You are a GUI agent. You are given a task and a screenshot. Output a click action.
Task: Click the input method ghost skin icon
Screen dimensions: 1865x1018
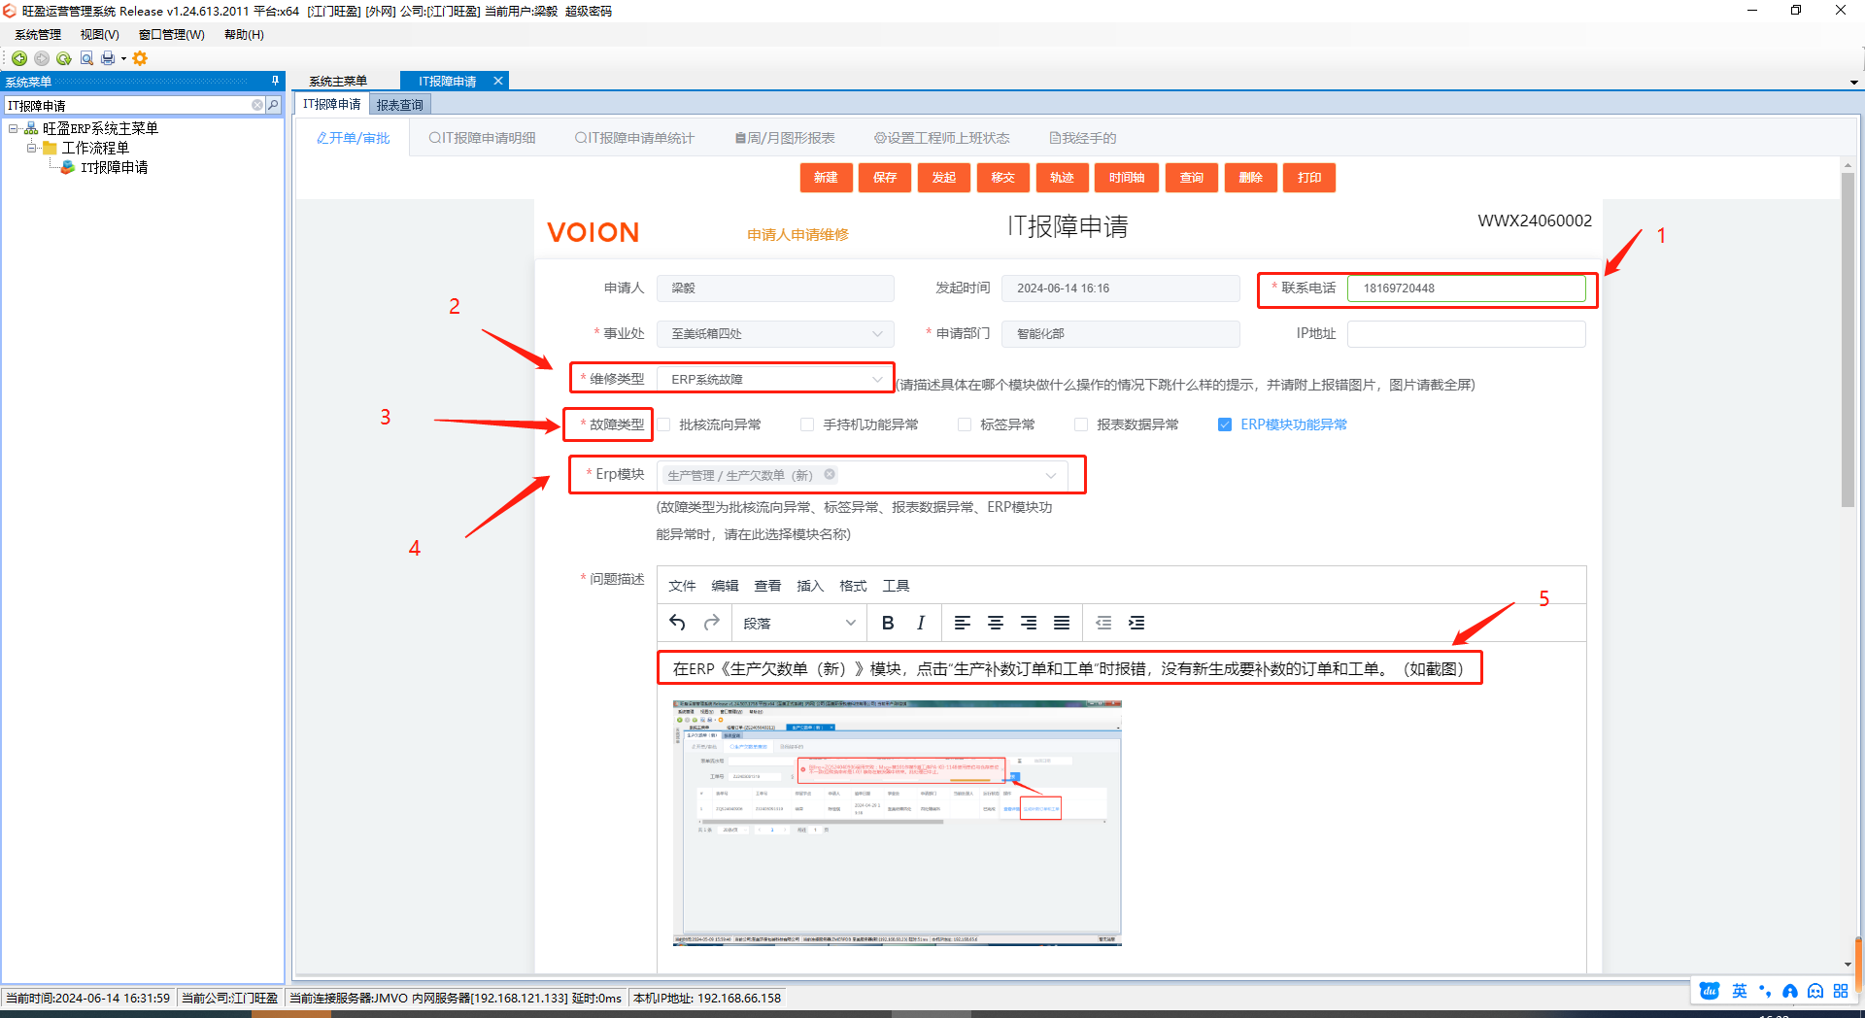coord(1815,991)
